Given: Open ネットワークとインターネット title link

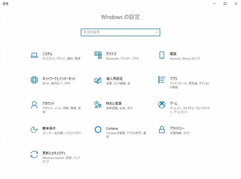Looking at the screenshot, I should (x=59, y=79).
